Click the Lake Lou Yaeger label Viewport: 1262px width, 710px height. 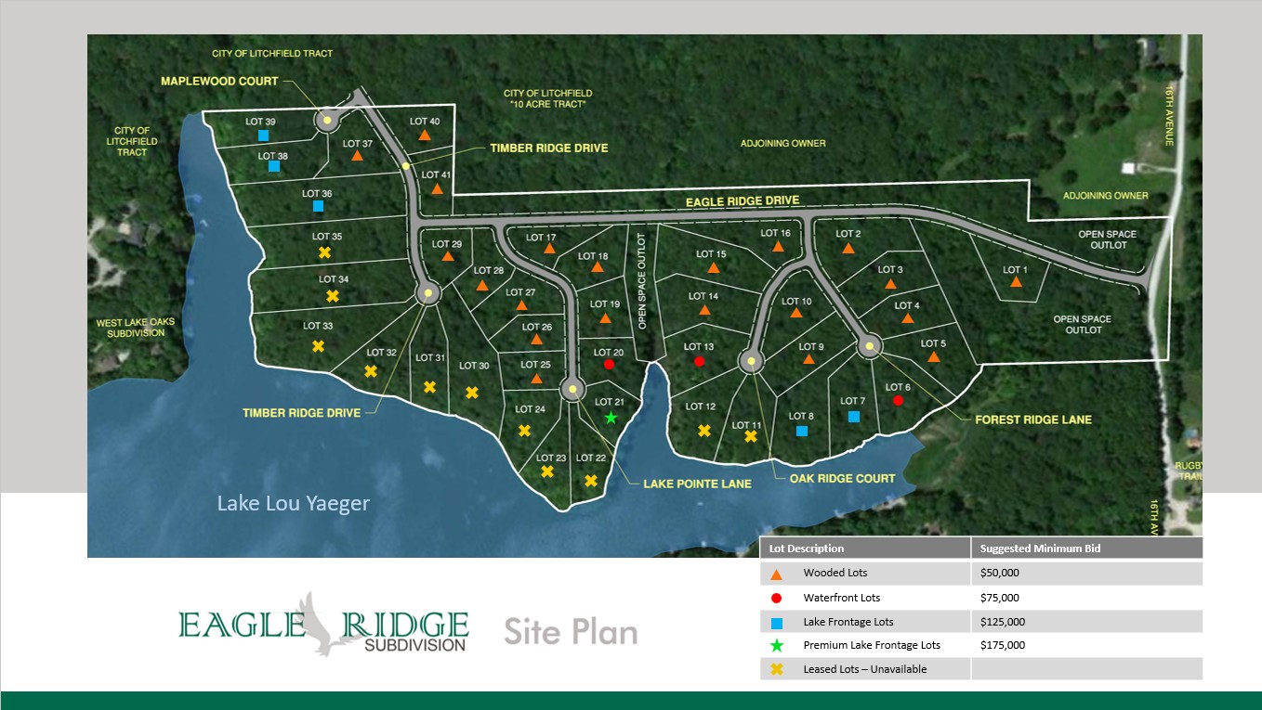point(293,504)
